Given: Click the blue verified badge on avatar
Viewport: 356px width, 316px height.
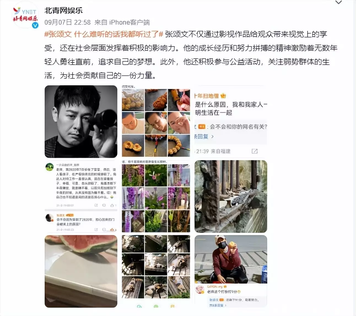Looking at the screenshot, I should pyautogui.click(x=35, y=25).
